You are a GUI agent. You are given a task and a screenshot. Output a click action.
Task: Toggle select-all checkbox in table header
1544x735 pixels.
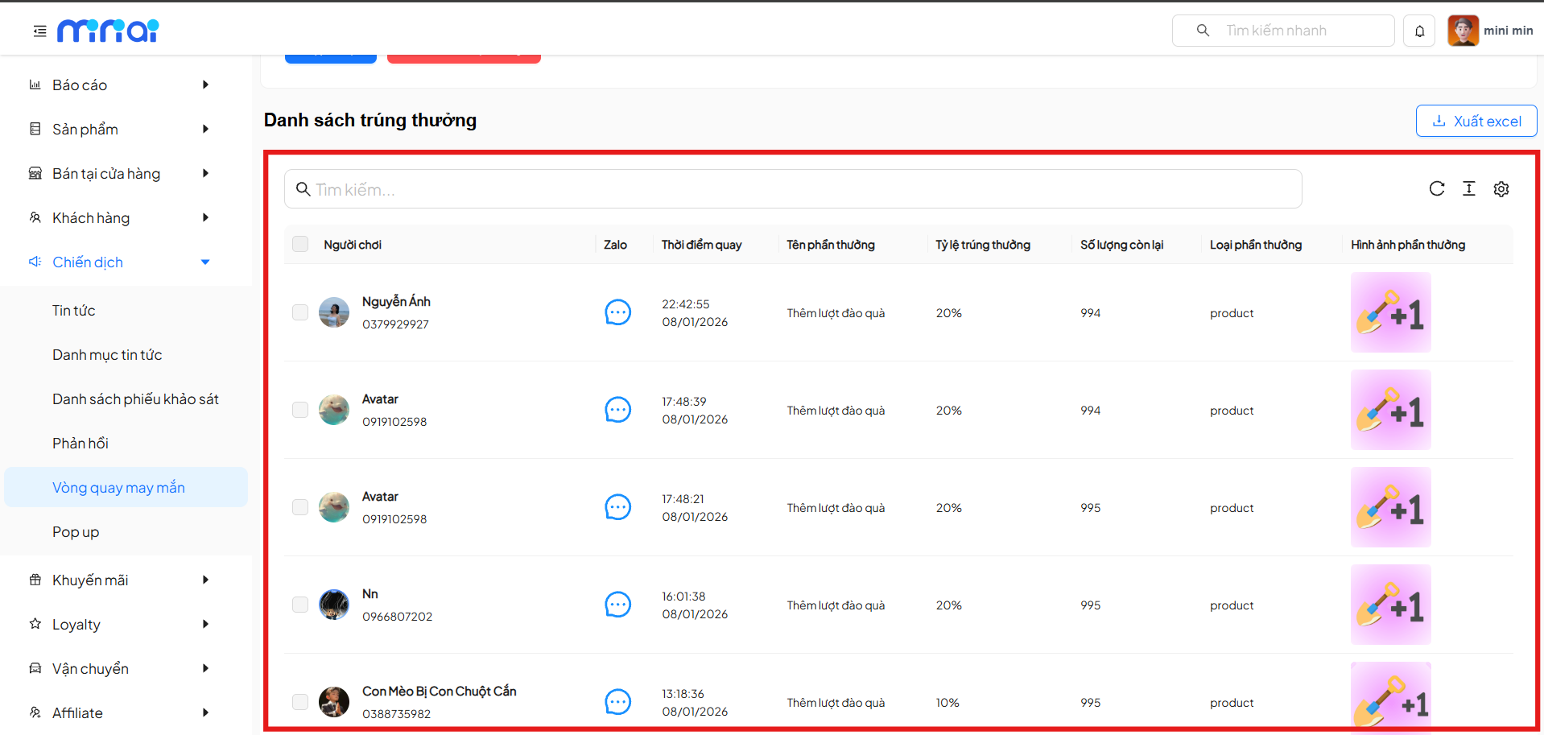(x=300, y=245)
